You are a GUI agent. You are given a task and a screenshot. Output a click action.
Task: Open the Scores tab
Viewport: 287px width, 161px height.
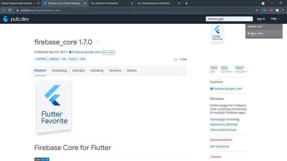[132, 71]
